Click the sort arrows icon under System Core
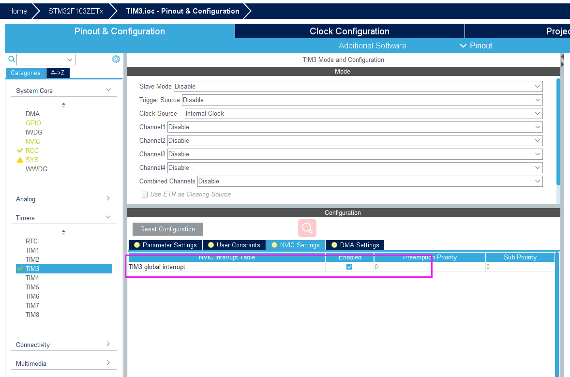 pos(63,105)
